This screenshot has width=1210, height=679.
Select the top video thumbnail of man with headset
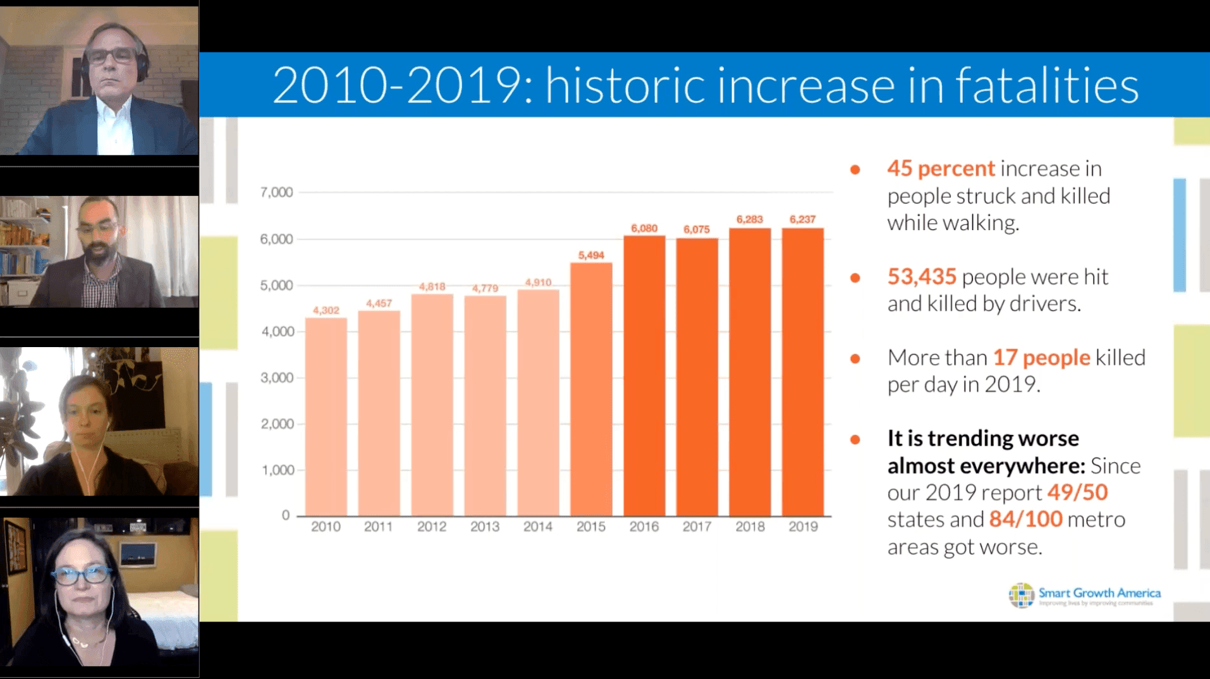click(99, 80)
